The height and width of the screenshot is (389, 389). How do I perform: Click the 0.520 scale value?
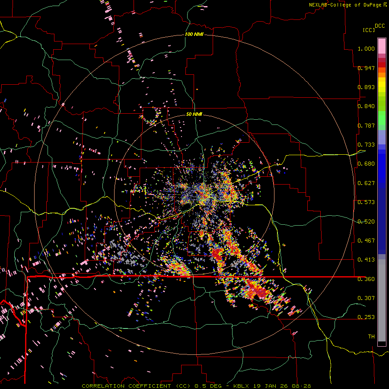tap(366, 222)
